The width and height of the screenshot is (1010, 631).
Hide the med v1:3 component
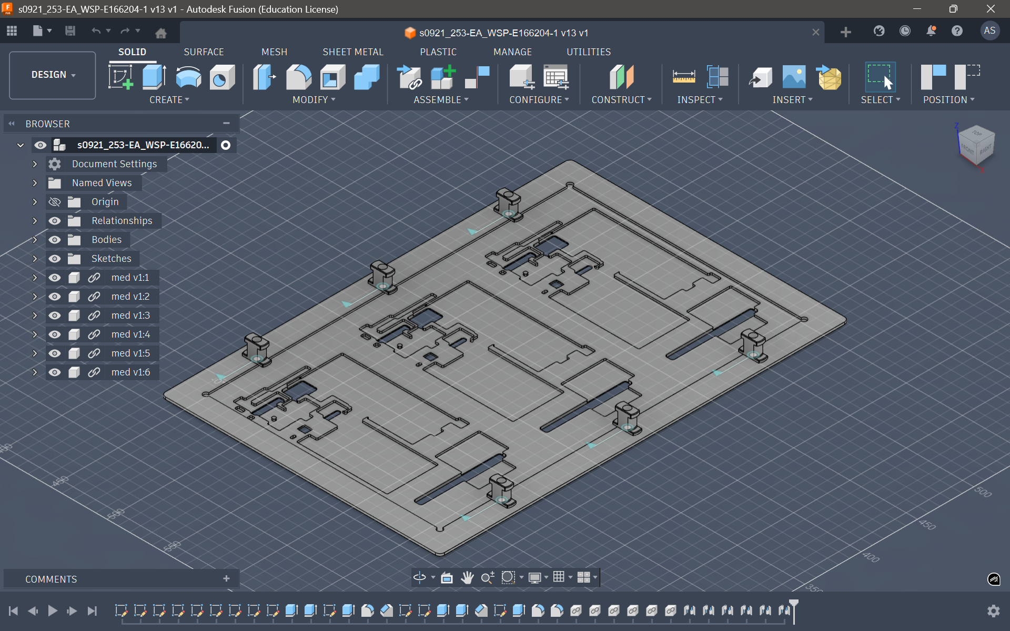point(55,315)
